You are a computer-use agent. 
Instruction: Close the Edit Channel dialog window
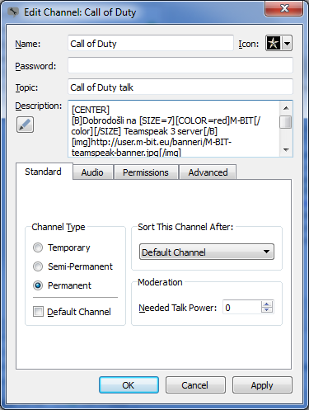pos(283,8)
